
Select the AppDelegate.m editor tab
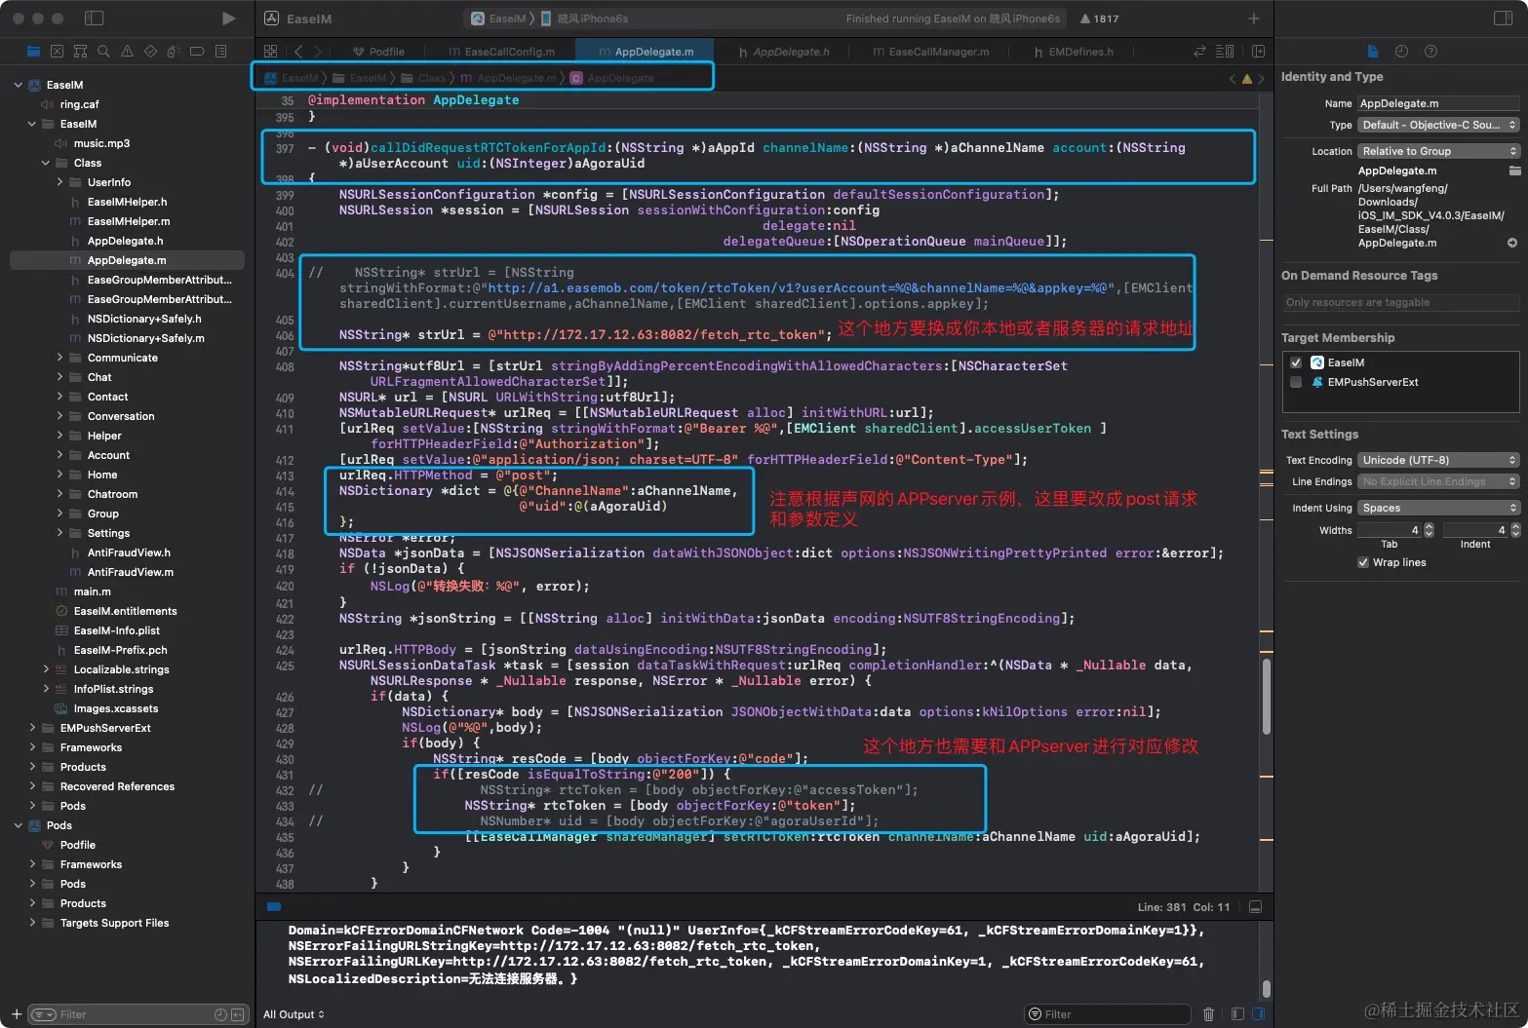(645, 52)
